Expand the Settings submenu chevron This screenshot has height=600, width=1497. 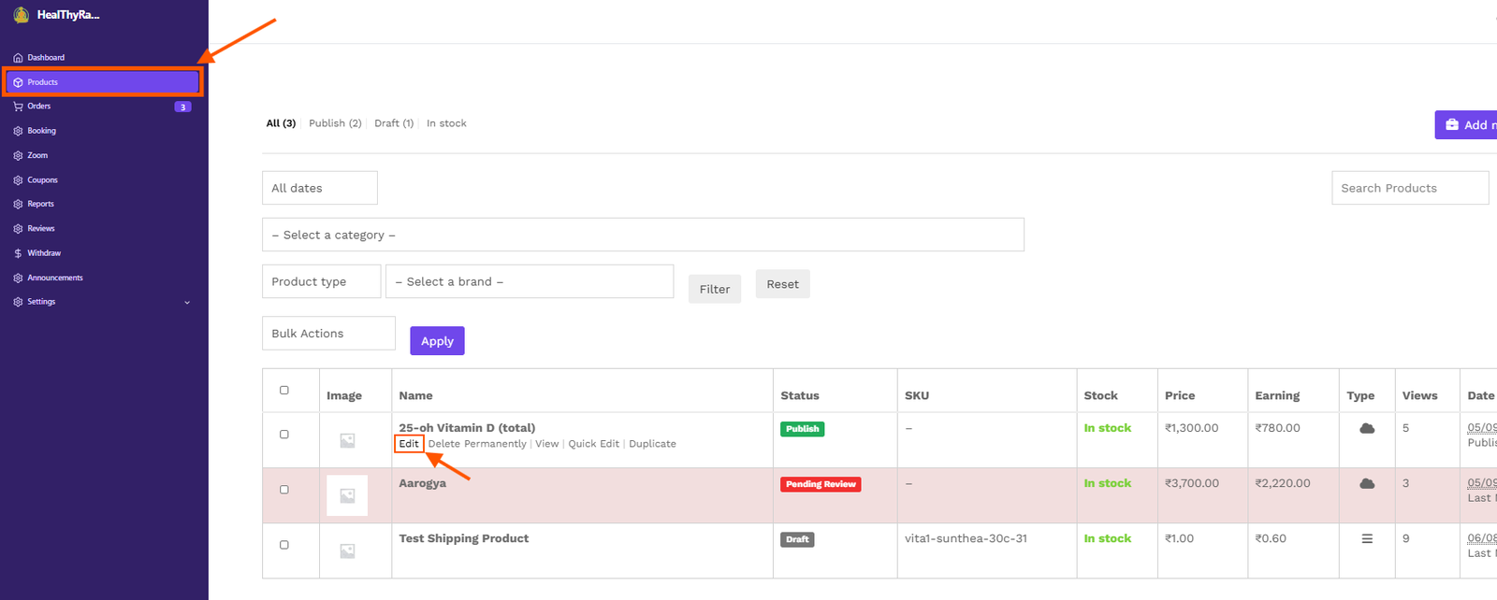[x=187, y=303]
